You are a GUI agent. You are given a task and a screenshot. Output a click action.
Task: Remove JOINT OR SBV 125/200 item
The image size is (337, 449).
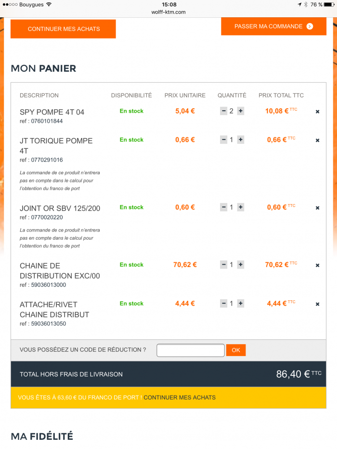click(x=317, y=208)
